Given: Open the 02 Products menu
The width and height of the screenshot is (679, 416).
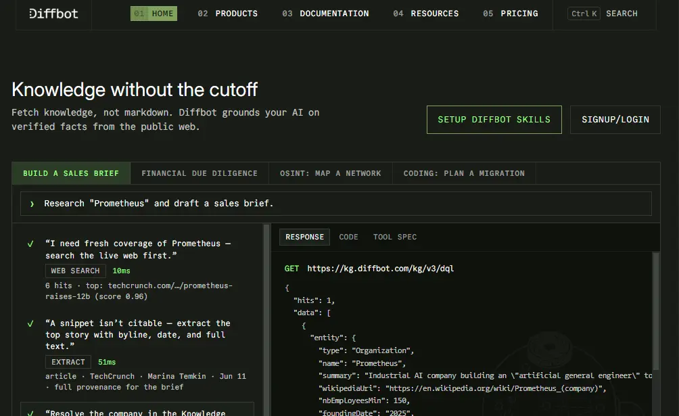Looking at the screenshot, I should click(227, 14).
